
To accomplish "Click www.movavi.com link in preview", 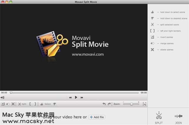I will click(x=88, y=54).
